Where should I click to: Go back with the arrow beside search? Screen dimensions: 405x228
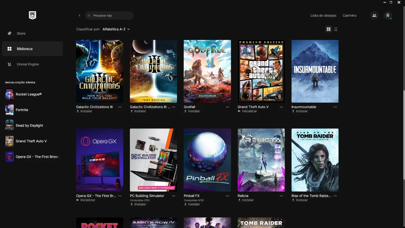[80, 15]
